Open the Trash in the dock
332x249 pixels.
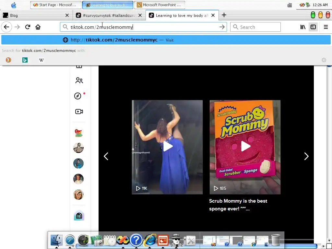pos(276,240)
